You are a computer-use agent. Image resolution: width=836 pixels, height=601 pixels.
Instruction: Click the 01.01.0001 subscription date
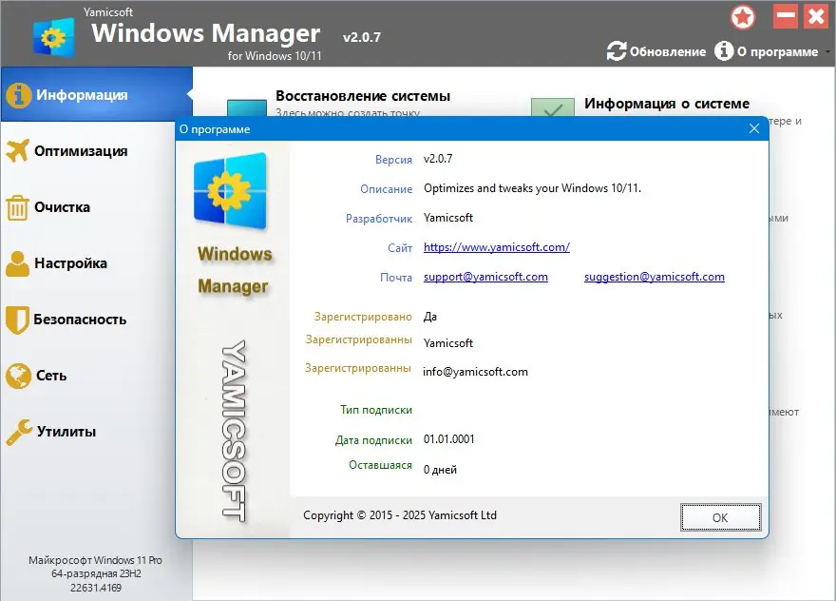pyautogui.click(x=449, y=438)
